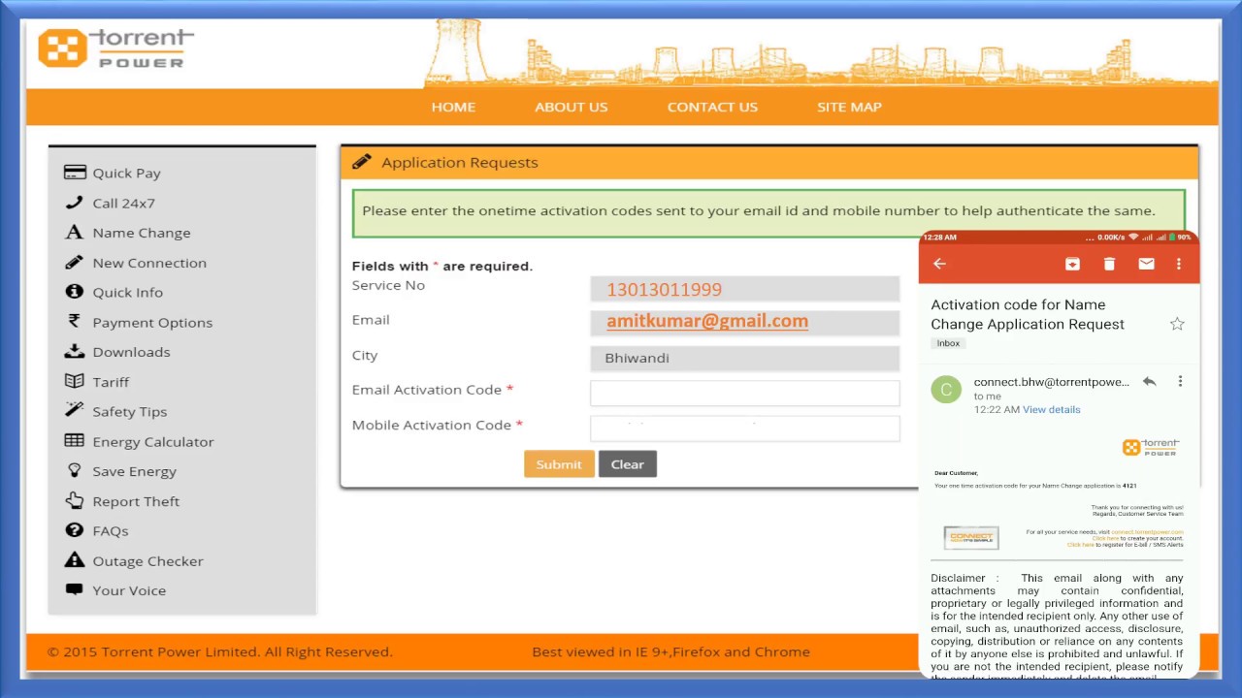The height and width of the screenshot is (698, 1242).
Task: Tap the reply arrow on the email
Action: tap(1149, 382)
